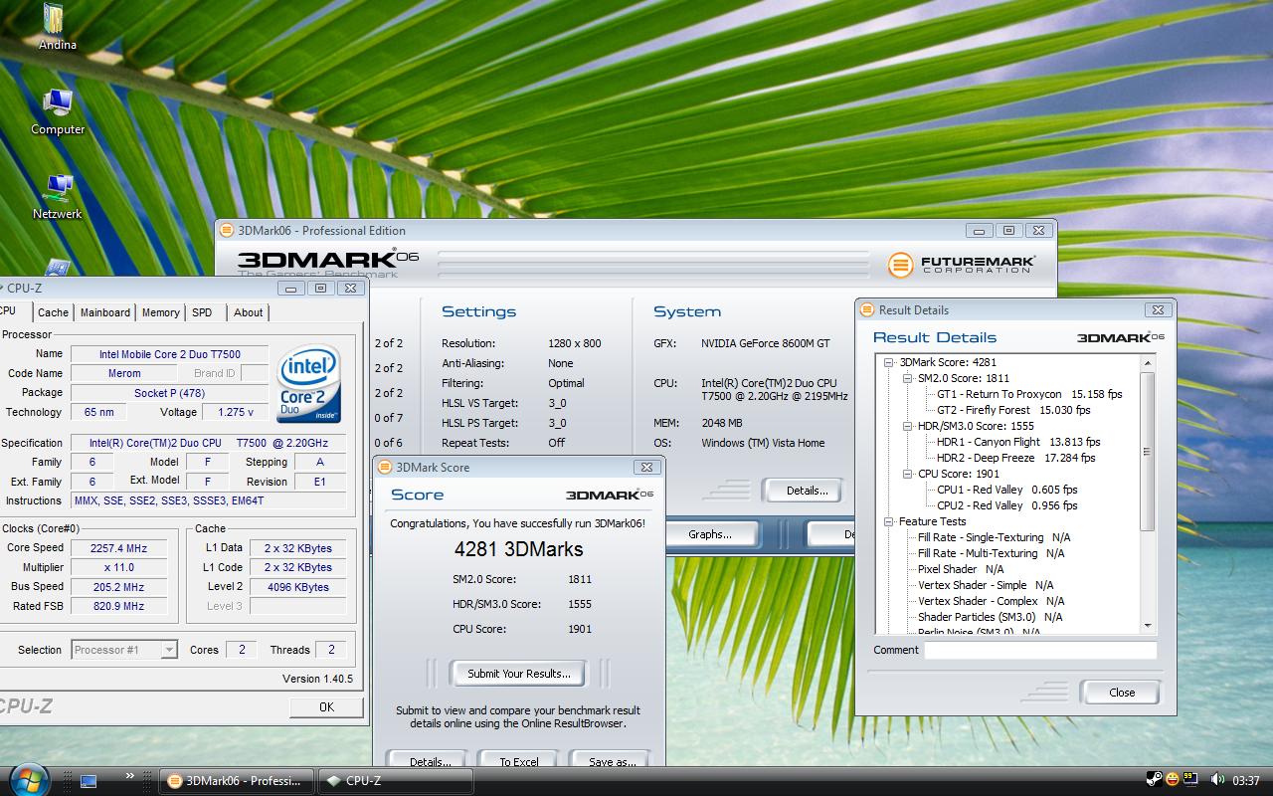1273x796 pixels.
Task: Open the Memory tab in CPU-Z
Action: pos(160,312)
